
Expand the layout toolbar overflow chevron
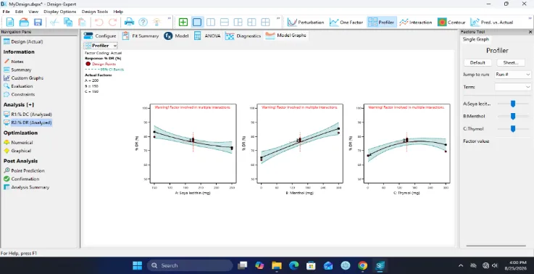pos(278,18)
